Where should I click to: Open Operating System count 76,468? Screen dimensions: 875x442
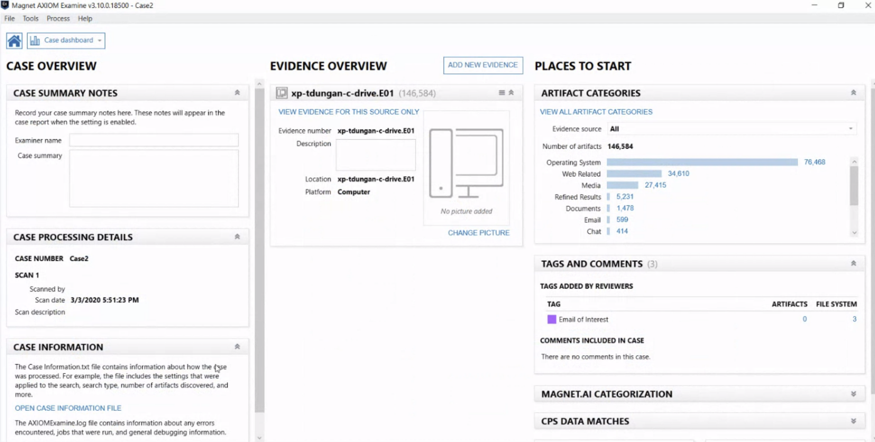(814, 162)
